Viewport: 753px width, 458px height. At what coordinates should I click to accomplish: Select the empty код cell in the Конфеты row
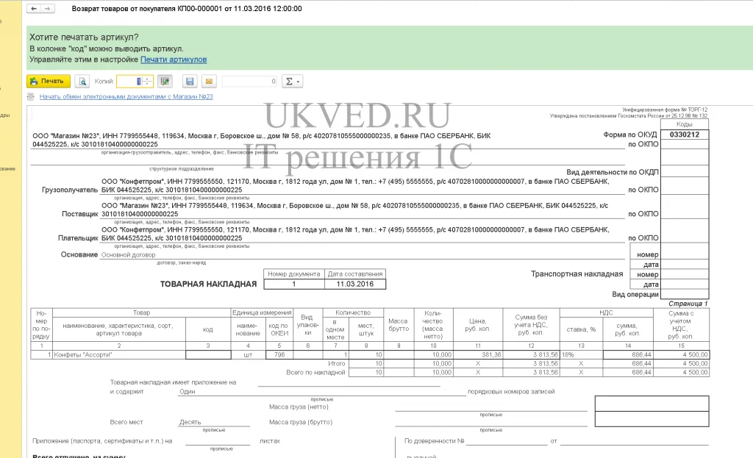208,355
